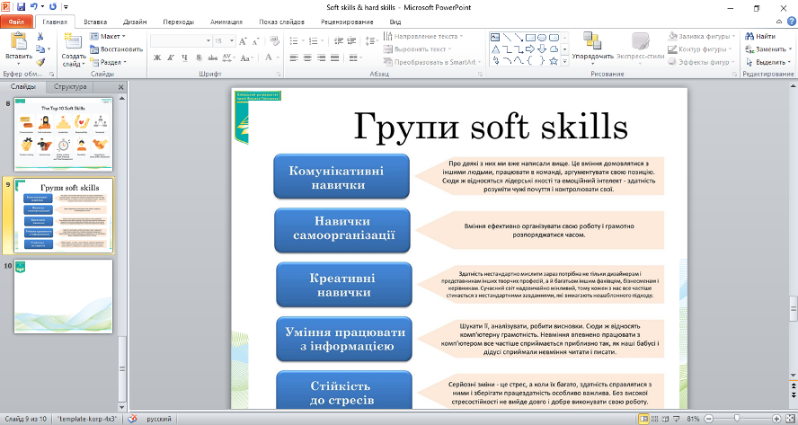Screen dimensions: 798x425
Task: Toggle underline text formatting Ч
Action: pos(182,58)
